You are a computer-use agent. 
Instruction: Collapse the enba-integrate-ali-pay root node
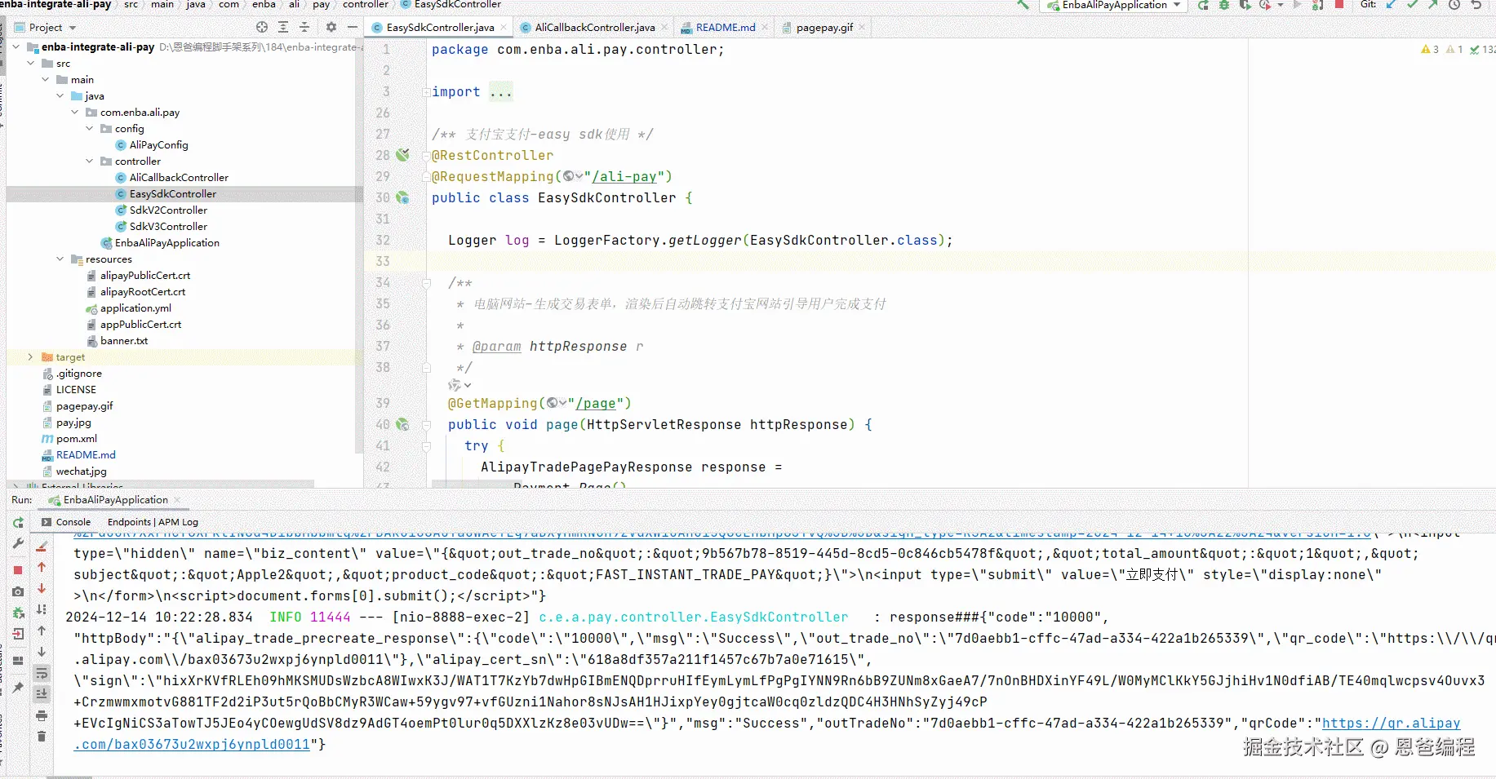[x=16, y=46]
